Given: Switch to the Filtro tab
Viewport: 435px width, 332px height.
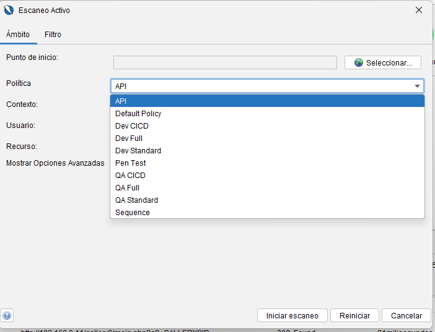Looking at the screenshot, I should point(53,35).
